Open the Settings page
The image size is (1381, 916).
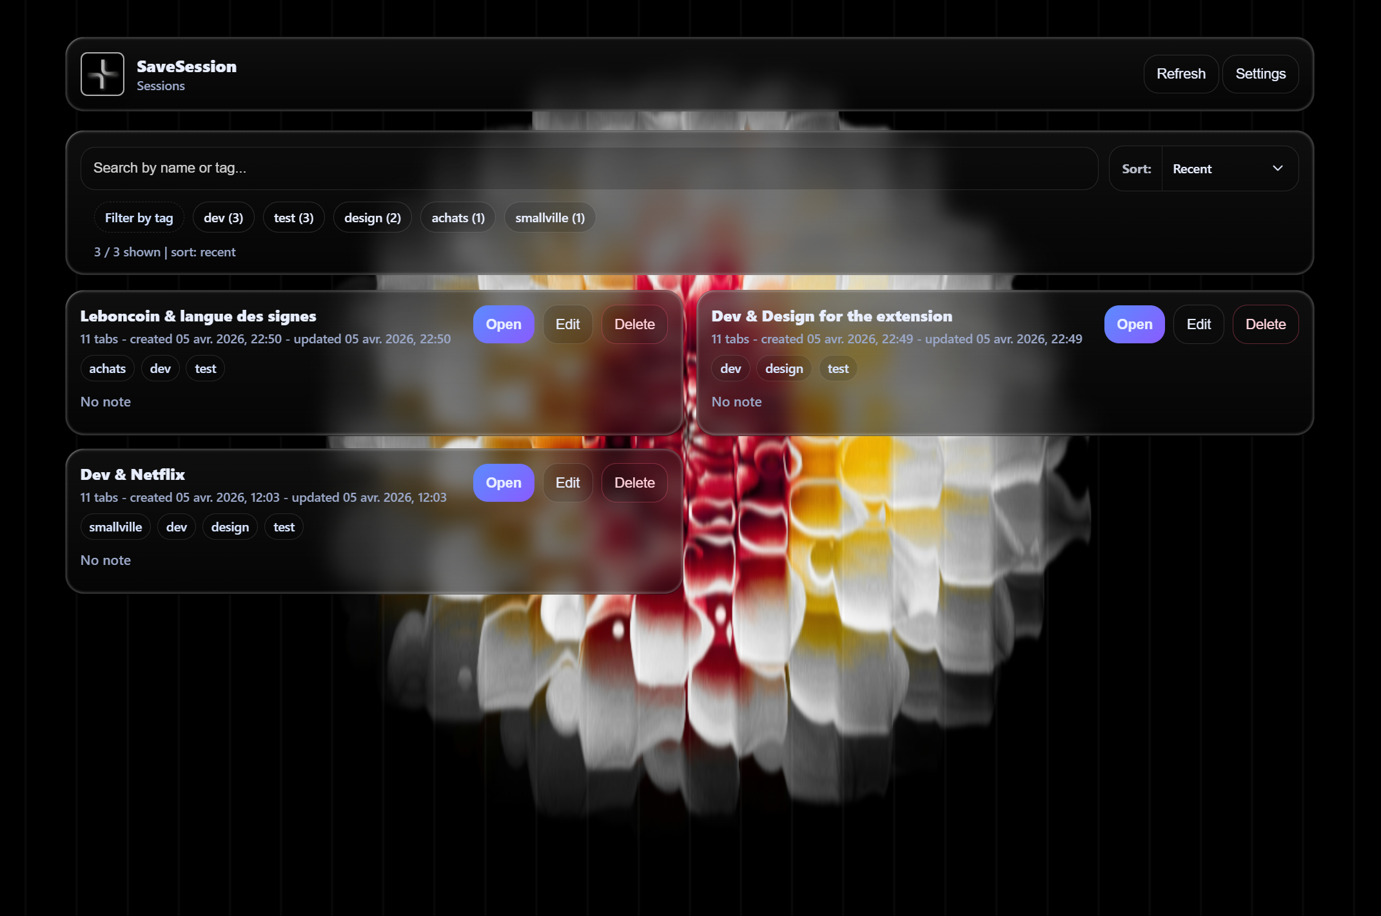(1260, 74)
